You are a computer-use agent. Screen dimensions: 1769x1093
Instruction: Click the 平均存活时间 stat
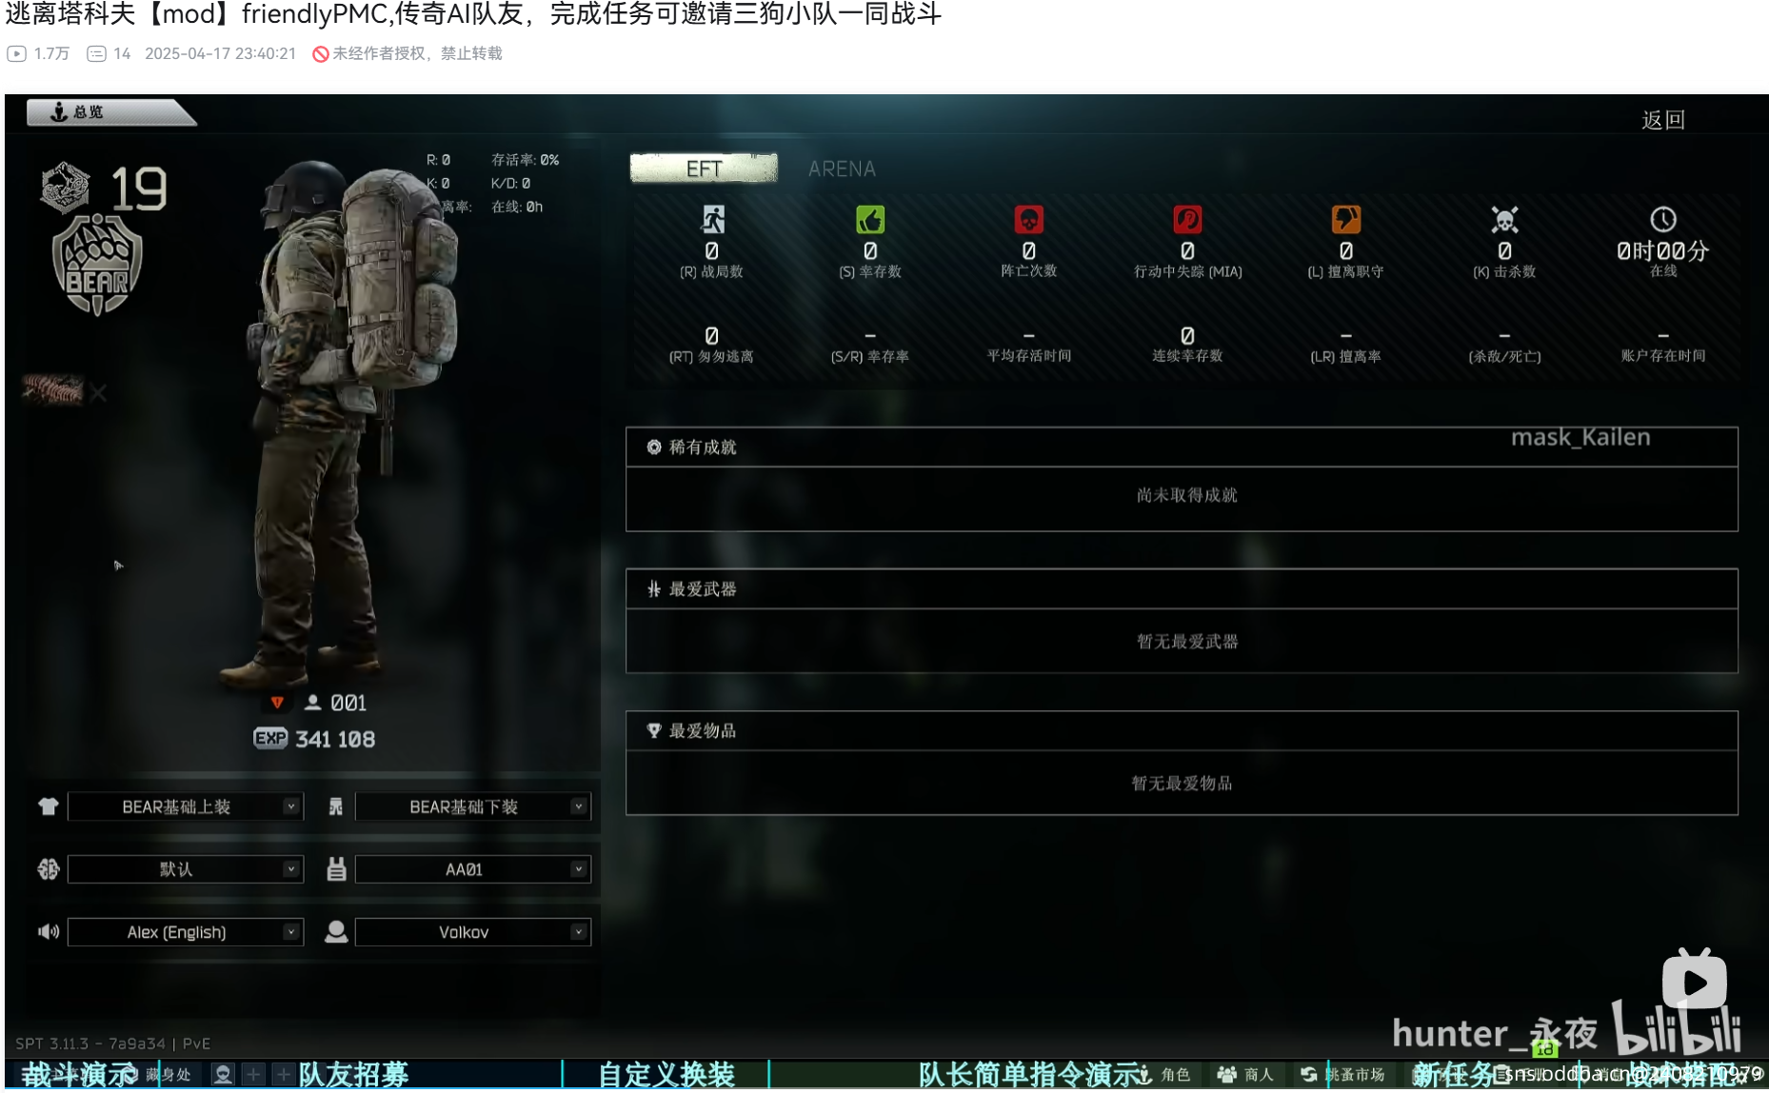pos(1029,346)
